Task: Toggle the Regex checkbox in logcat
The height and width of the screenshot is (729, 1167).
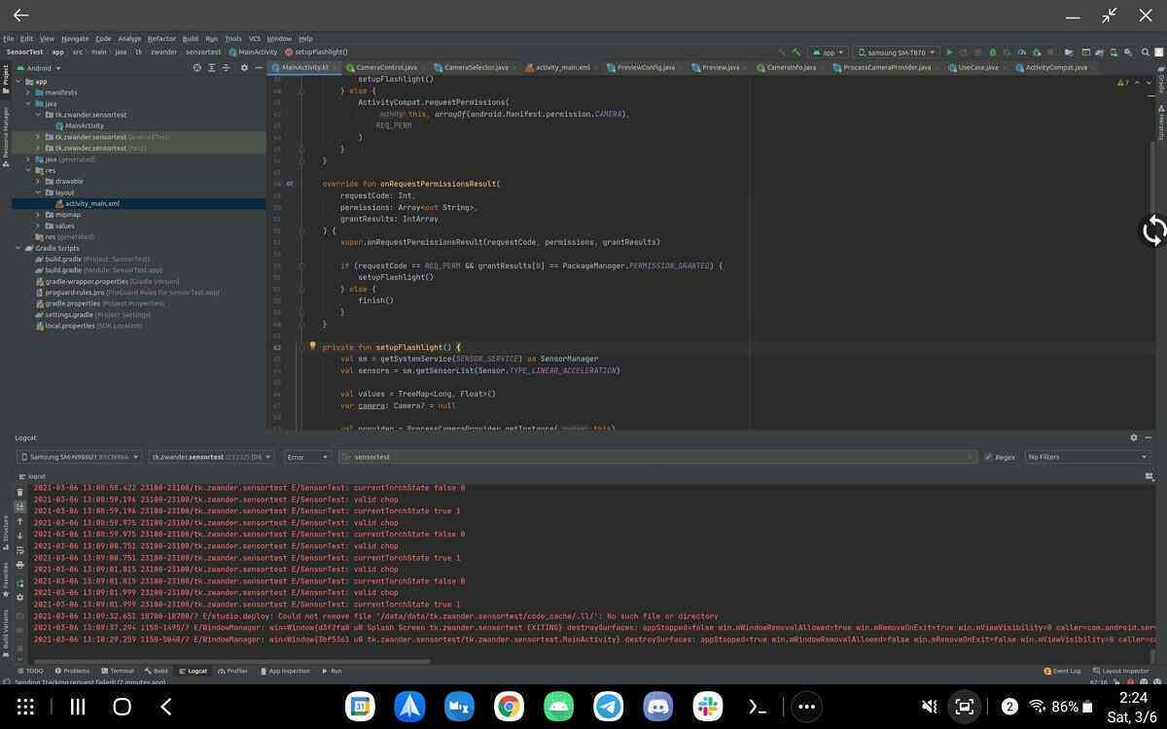Action: pyautogui.click(x=989, y=457)
